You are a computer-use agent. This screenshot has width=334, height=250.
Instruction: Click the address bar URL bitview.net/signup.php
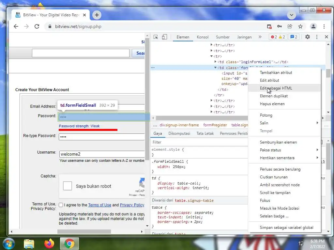click(78, 27)
